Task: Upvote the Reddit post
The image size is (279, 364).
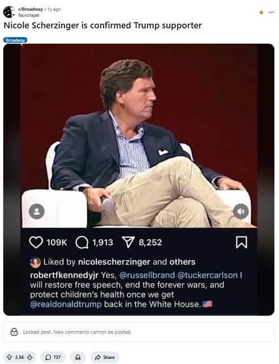Action: 10,357
